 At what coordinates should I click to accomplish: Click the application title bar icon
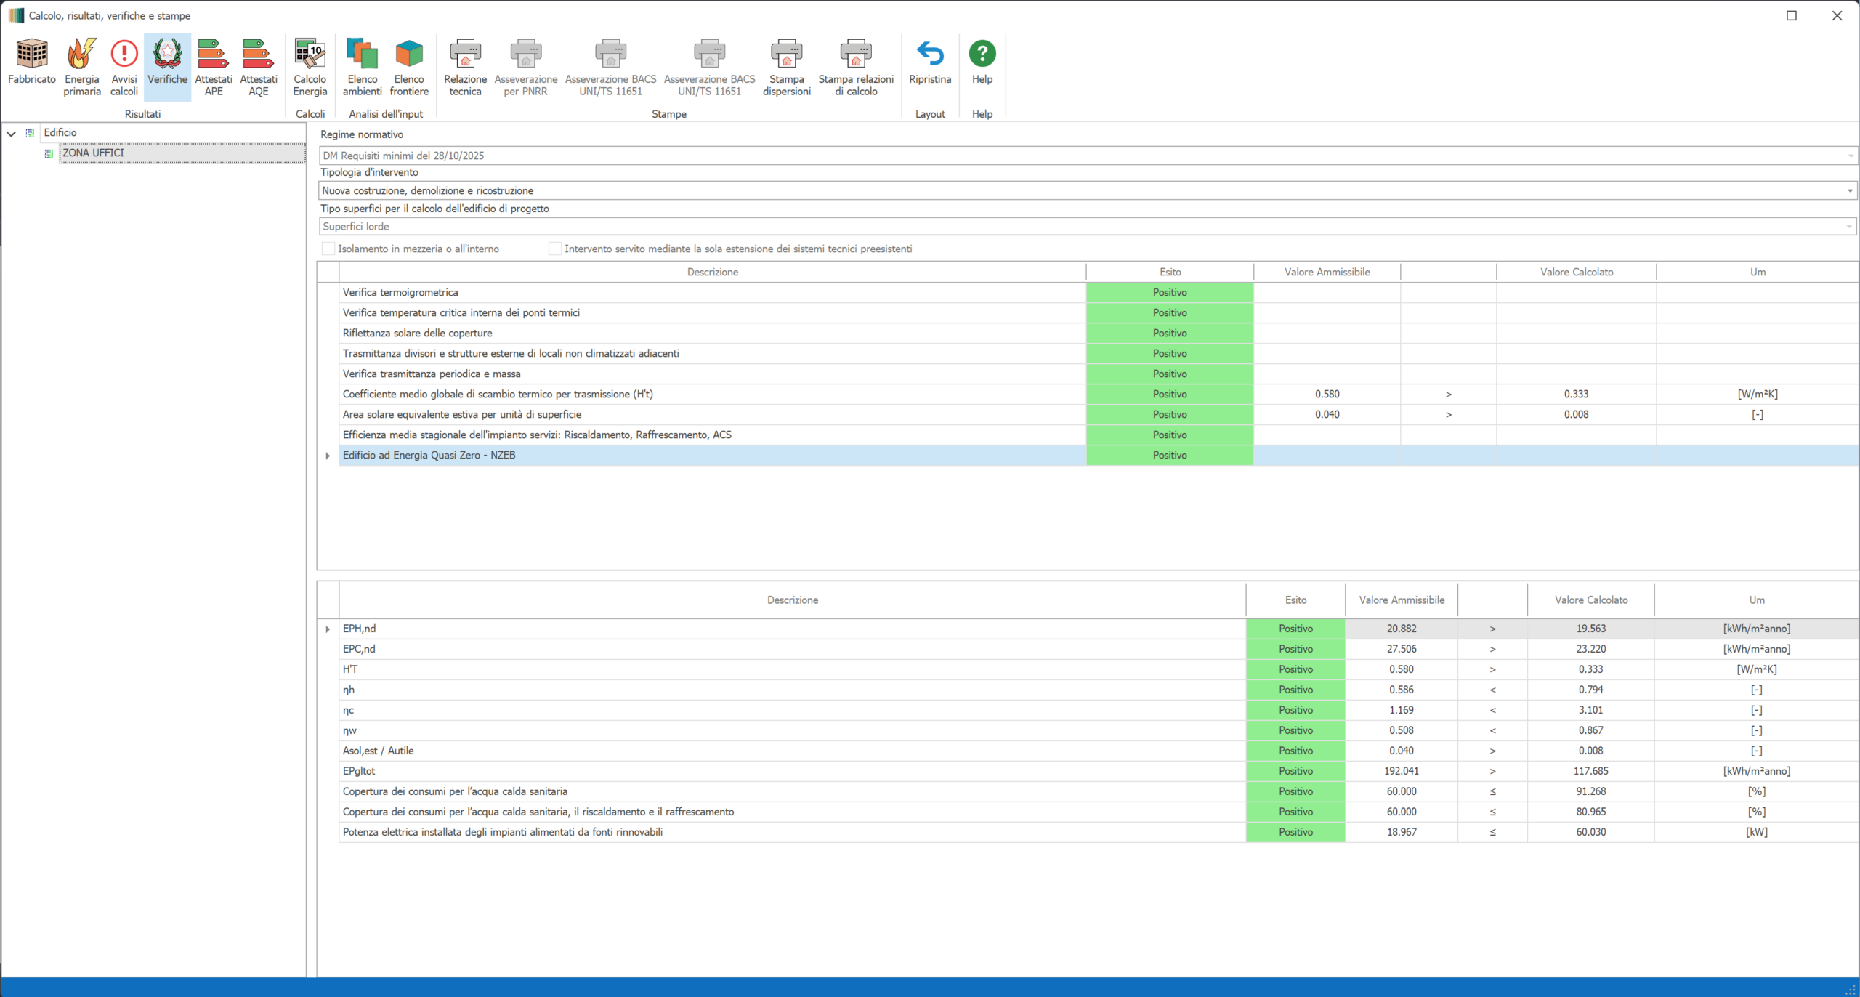(x=16, y=15)
